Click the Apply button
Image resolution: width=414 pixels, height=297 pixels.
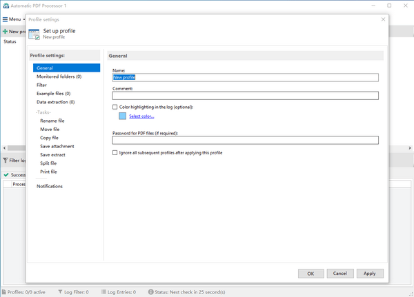(369, 274)
